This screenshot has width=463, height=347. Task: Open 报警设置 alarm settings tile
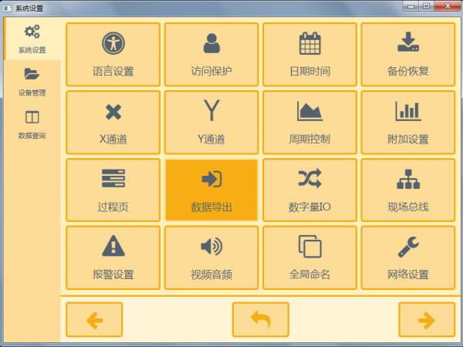pos(113,258)
